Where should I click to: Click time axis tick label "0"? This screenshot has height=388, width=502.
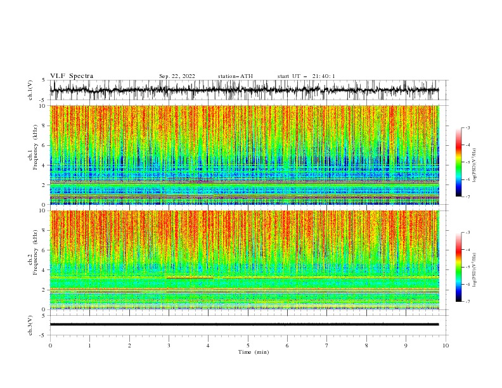[x=50, y=346]
